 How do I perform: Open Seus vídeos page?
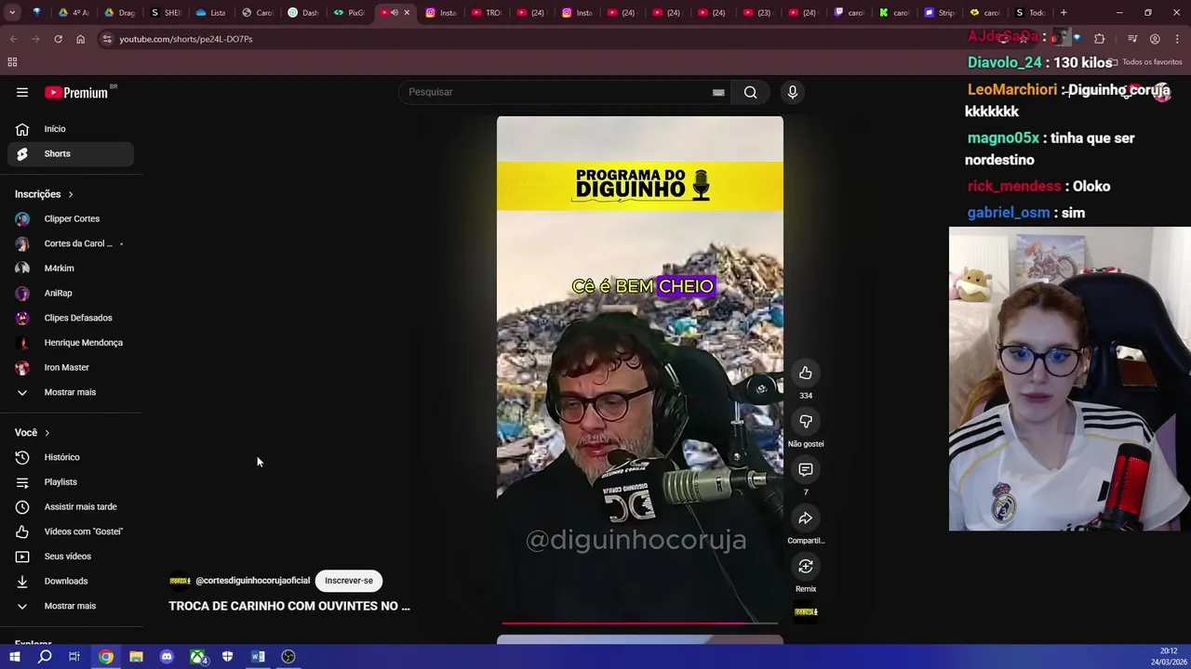pyautogui.click(x=71, y=557)
